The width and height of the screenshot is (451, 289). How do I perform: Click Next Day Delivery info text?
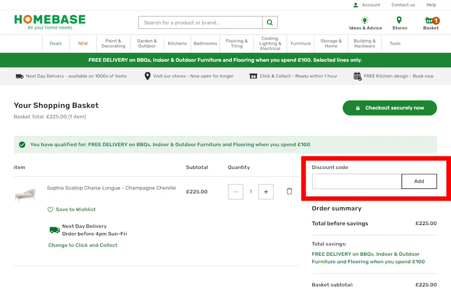(x=76, y=76)
